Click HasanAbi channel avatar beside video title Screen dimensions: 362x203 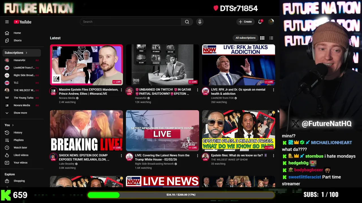coord(129,91)
